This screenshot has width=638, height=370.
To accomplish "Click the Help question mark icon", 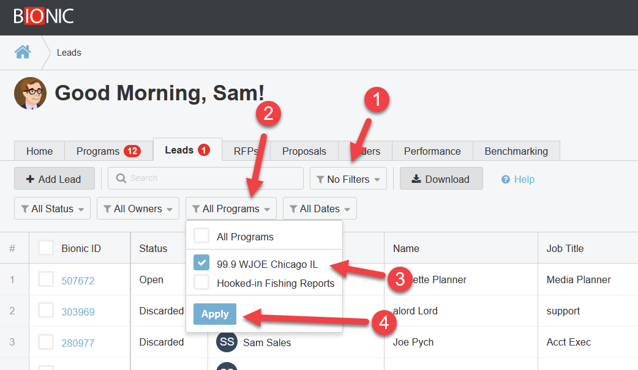I will pyautogui.click(x=506, y=179).
